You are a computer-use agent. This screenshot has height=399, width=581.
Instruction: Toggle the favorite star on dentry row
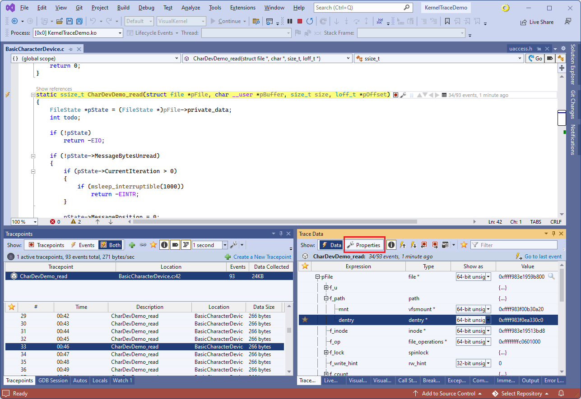click(x=305, y=320)
